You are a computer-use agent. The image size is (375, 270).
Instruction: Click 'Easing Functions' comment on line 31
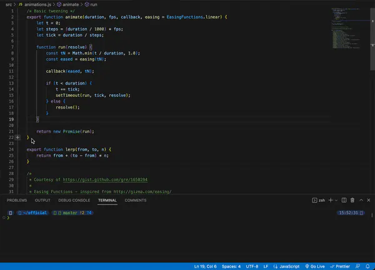pos(53,191)
